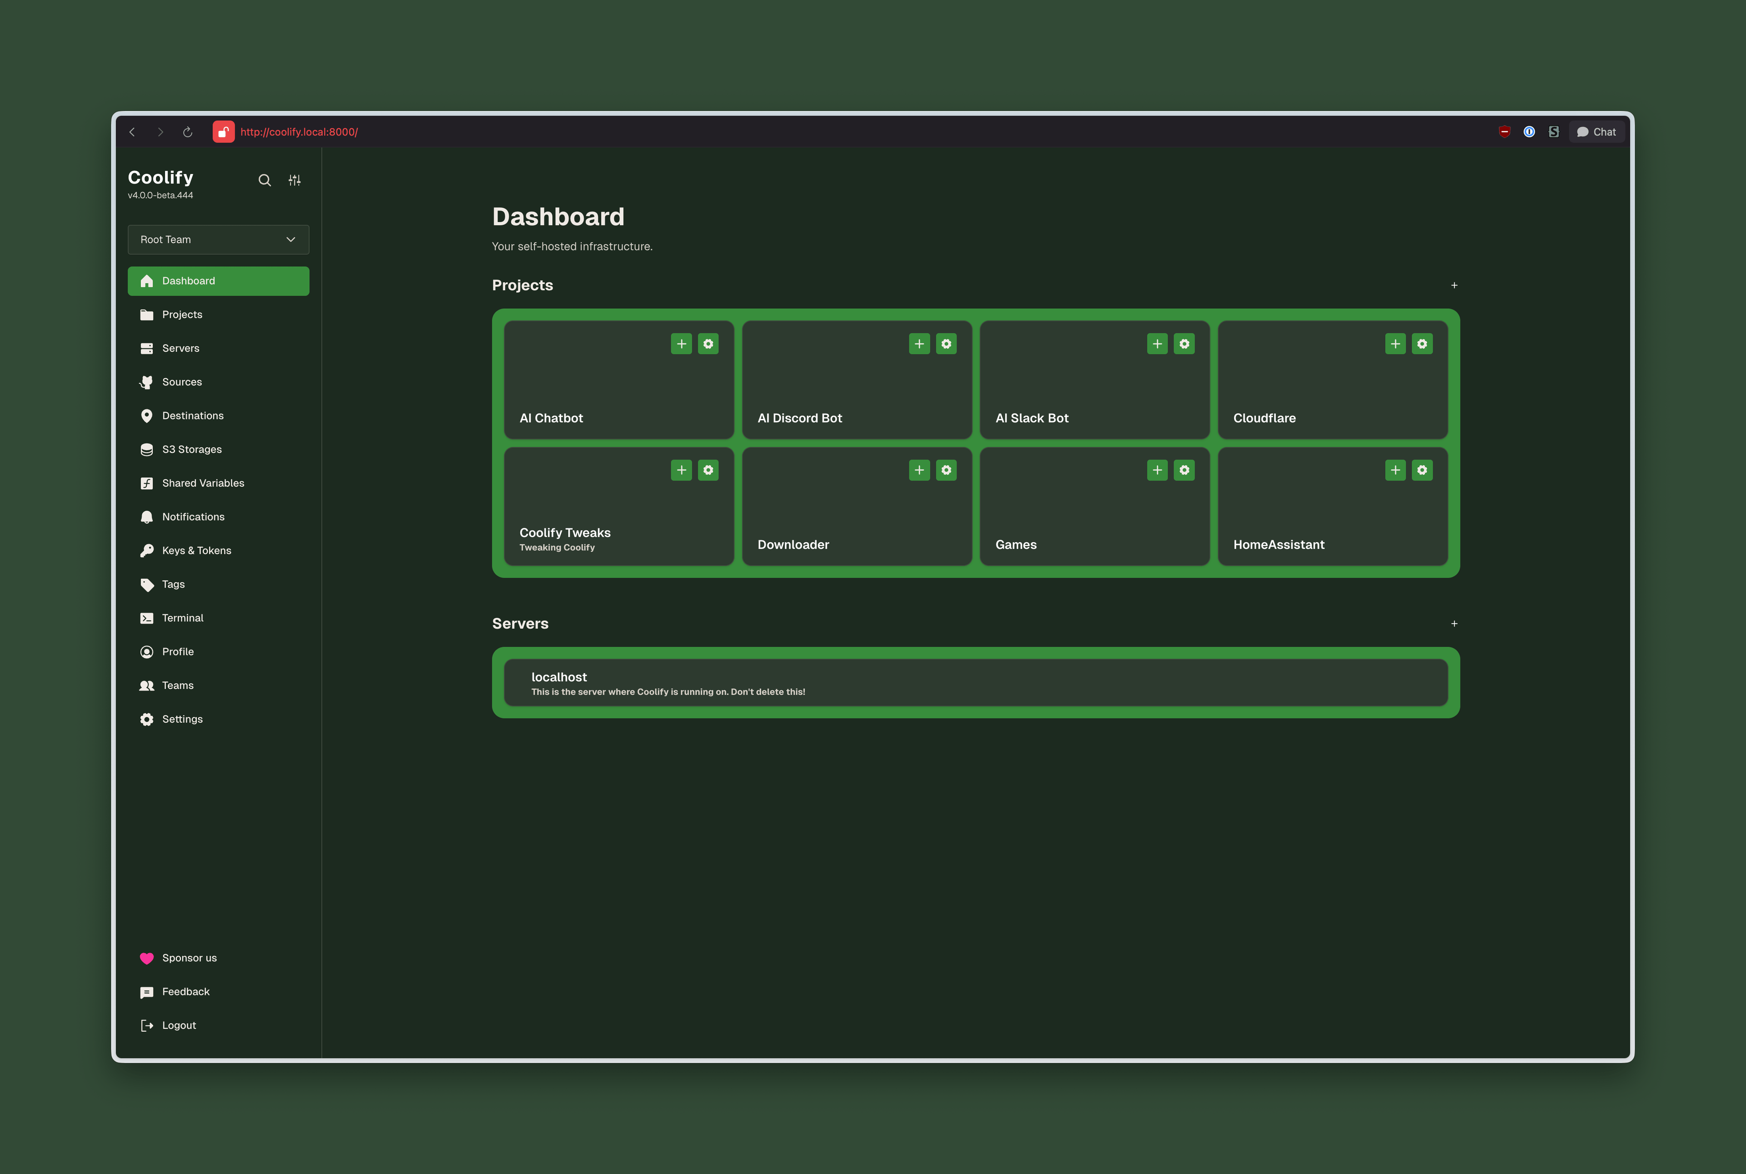
Task: Log out using the Logout link
Action: pyautogui.click(x=178, y=1025)
